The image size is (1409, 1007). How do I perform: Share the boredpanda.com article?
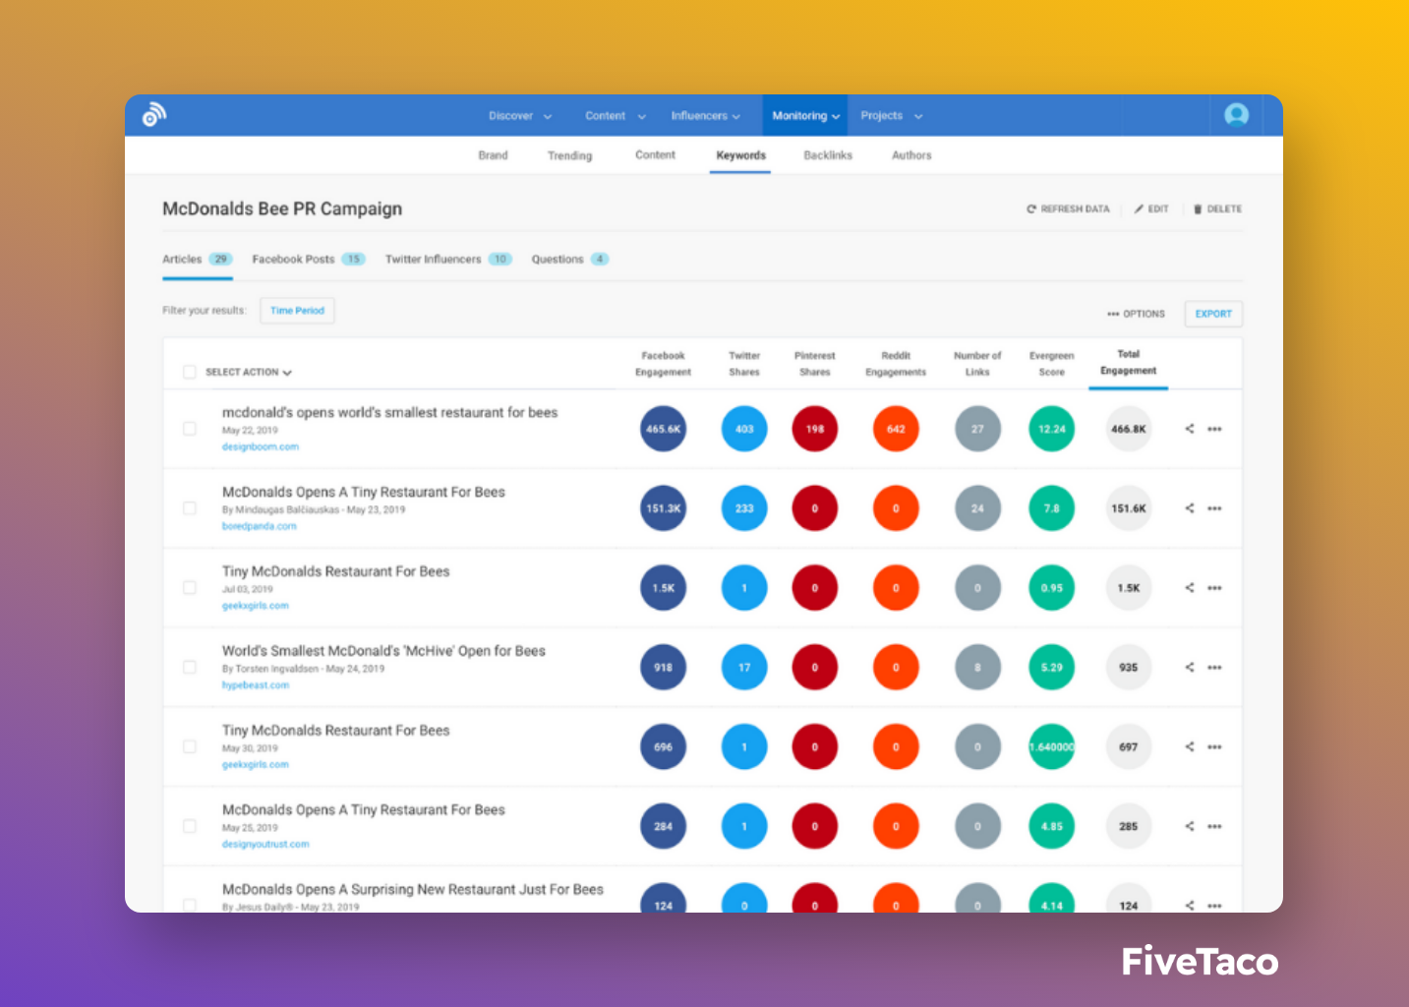tap(1190, 508)
